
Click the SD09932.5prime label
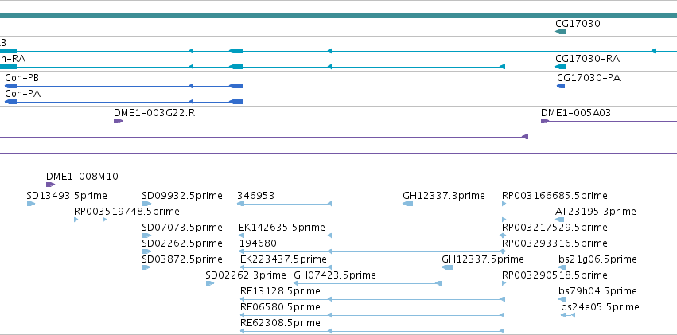tap(181, 196)
